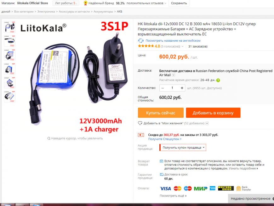Click the VISA payment icon
Image resolution: width=274 pixels, height=206 pixels.
coord(165,189)
